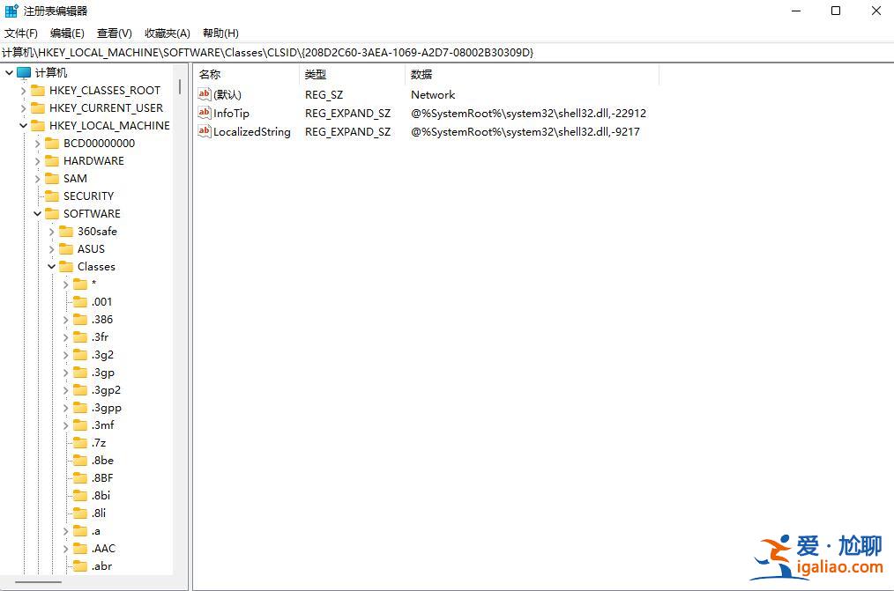The width and height of the screenshot is (894, 591).
Task: Click the 360safe folder icon
Action: (68, 231)
